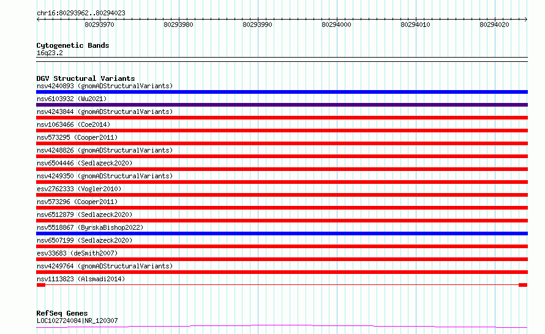Screen dimensions: 545x334
Task: Select the red bar under nsv4249350
Action: [x=282, y=182]
